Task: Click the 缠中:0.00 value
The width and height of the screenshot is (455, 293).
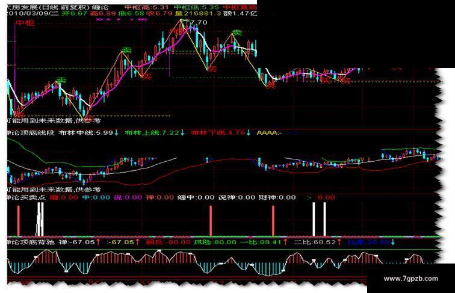Action: [196, 197]
